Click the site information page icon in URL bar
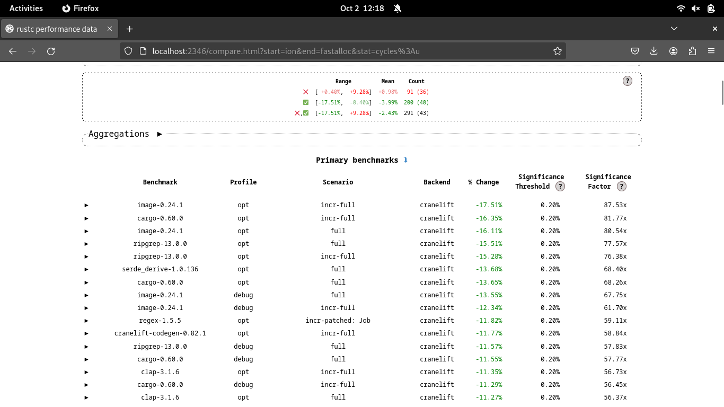 (x=143, y=51)
